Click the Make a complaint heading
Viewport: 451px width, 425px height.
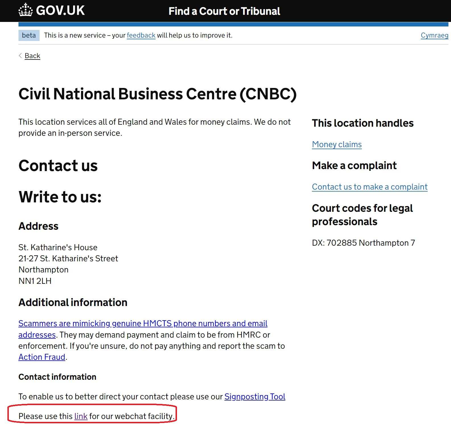click(354, 165)
